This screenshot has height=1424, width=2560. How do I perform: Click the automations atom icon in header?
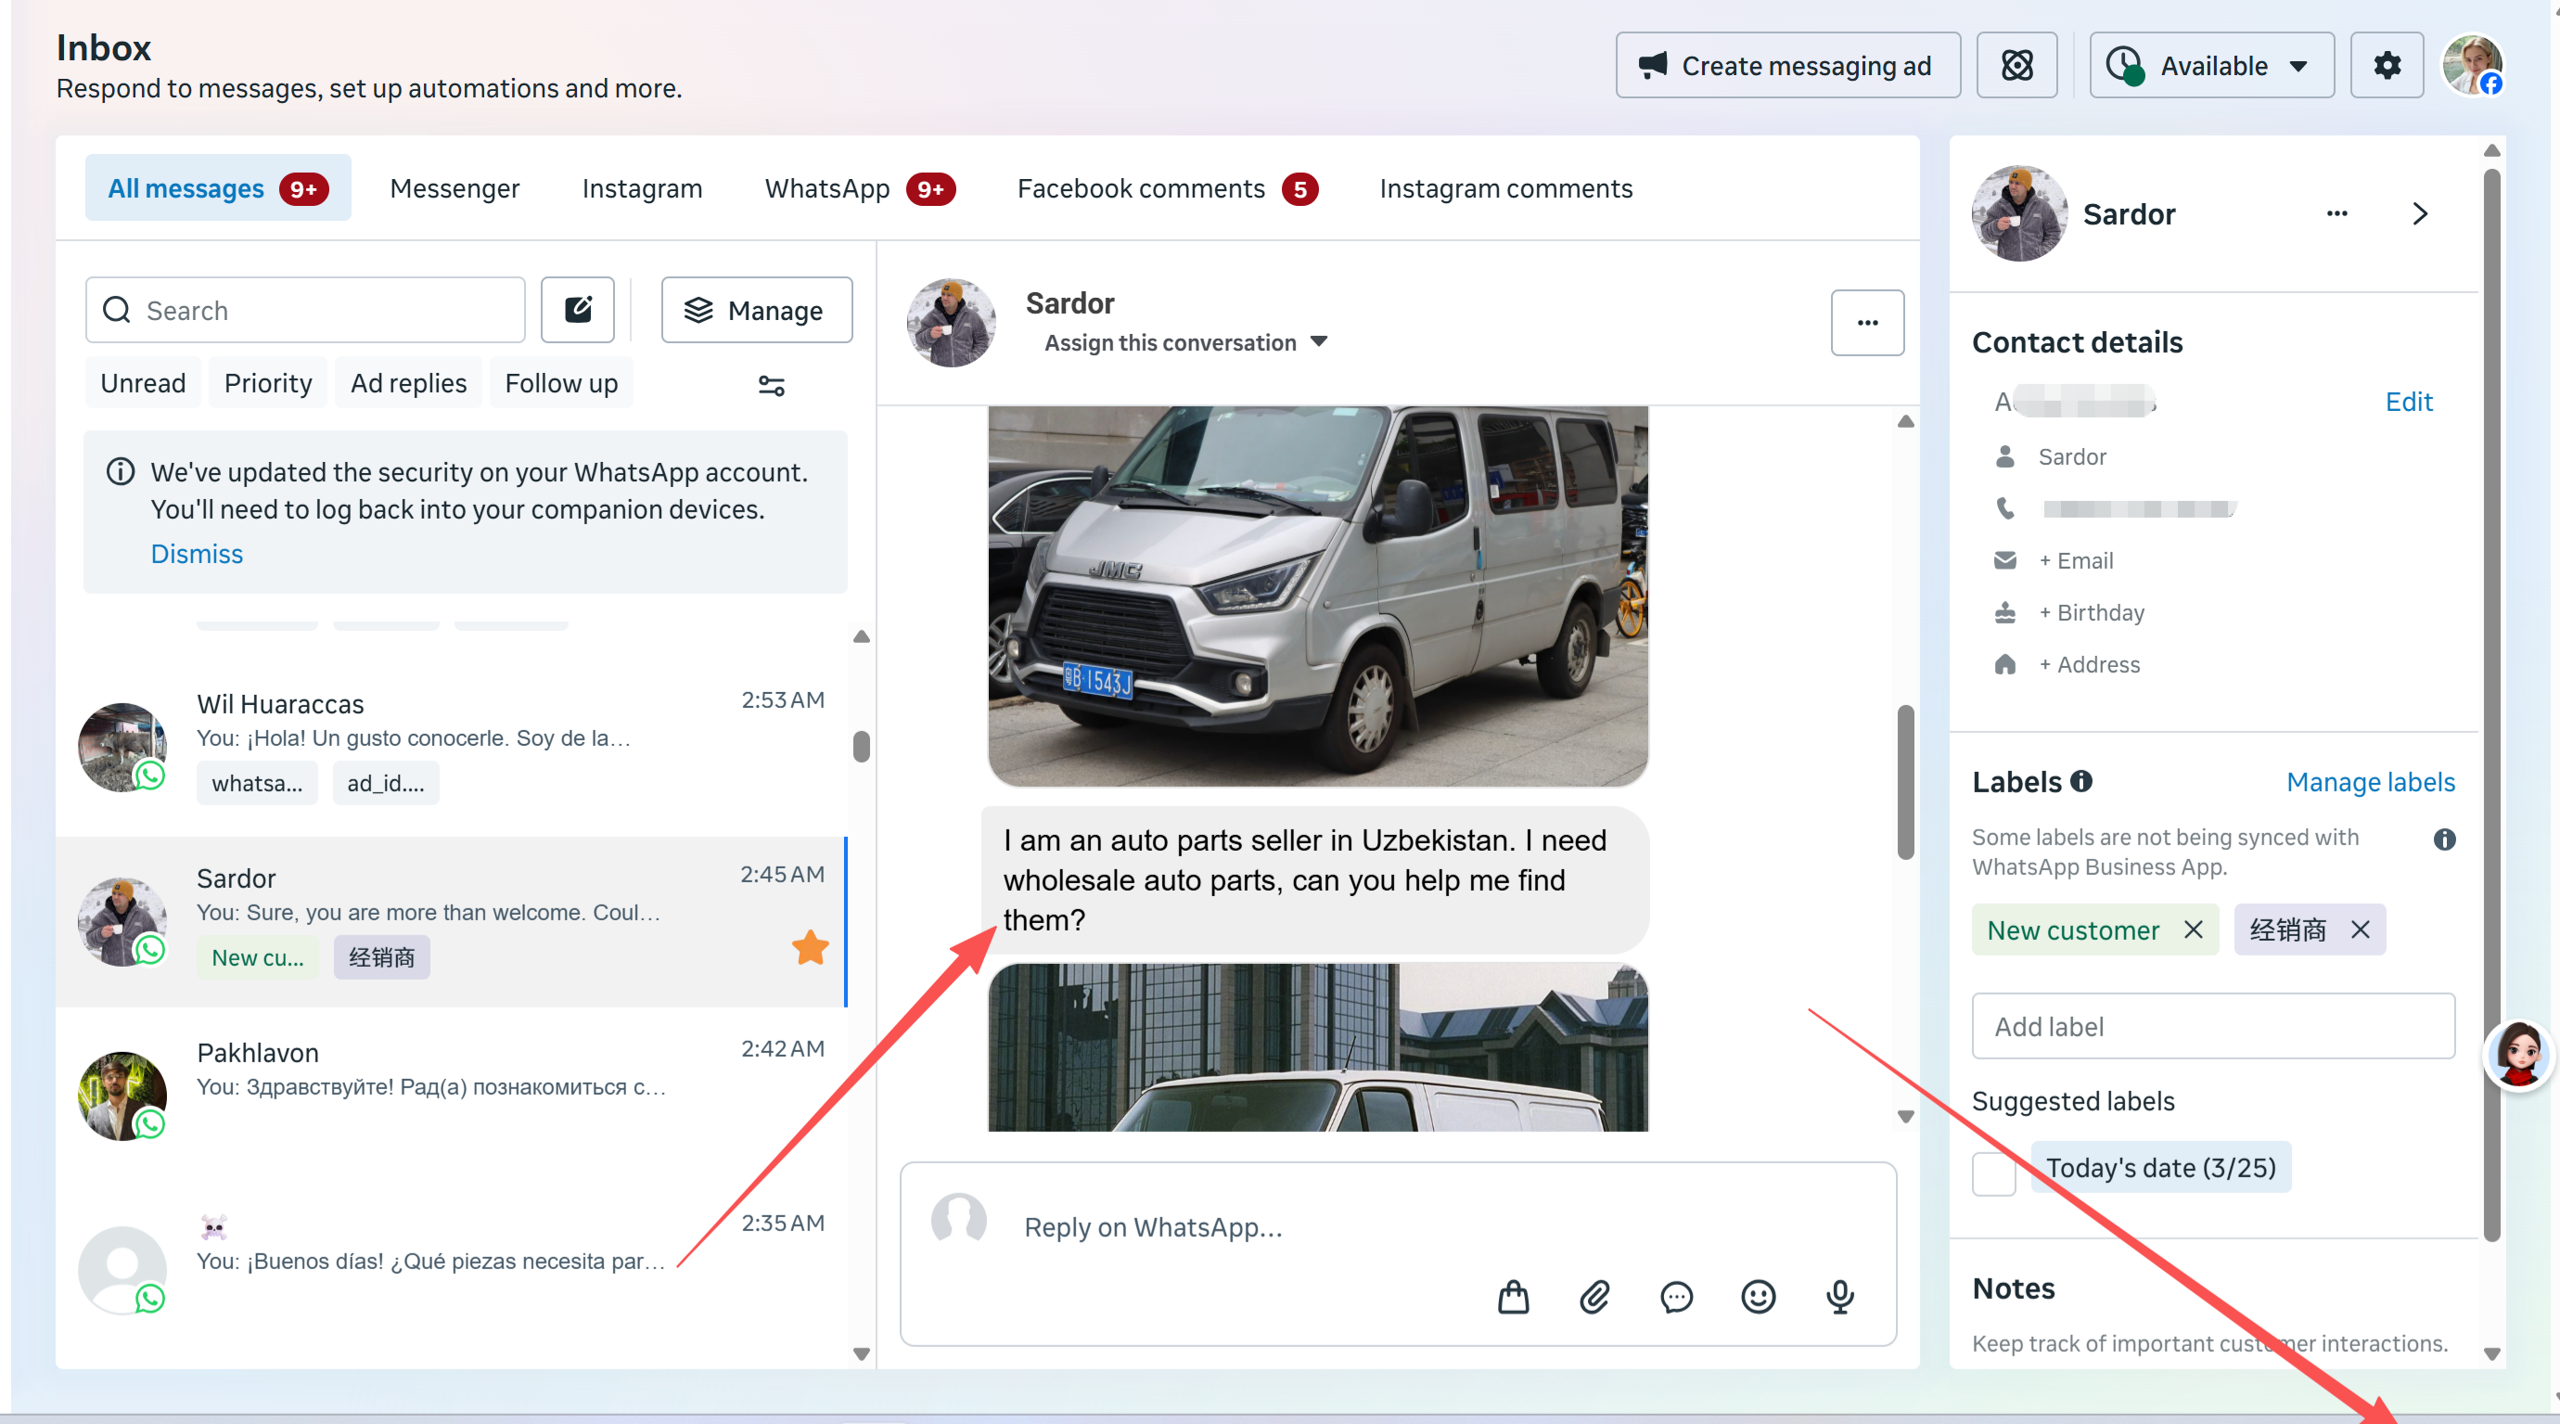(x=2016, y=66)
